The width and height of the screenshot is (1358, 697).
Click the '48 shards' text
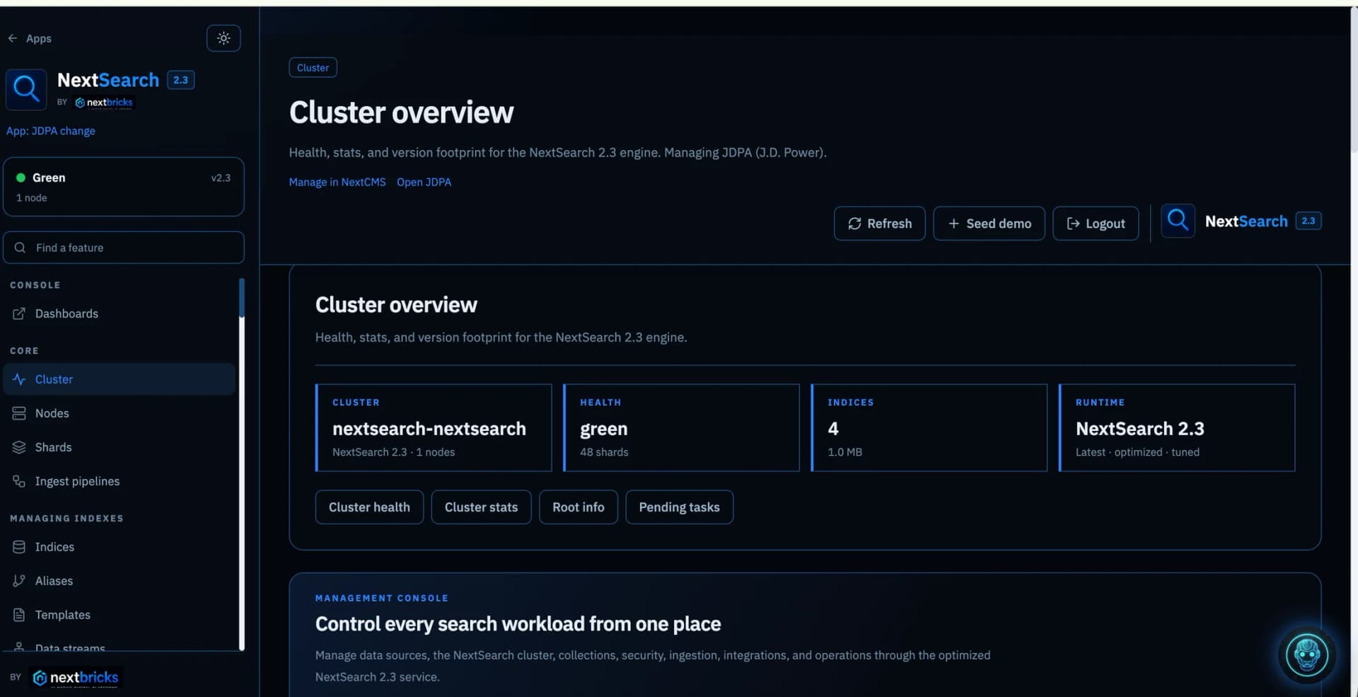(x=604, y=452)
